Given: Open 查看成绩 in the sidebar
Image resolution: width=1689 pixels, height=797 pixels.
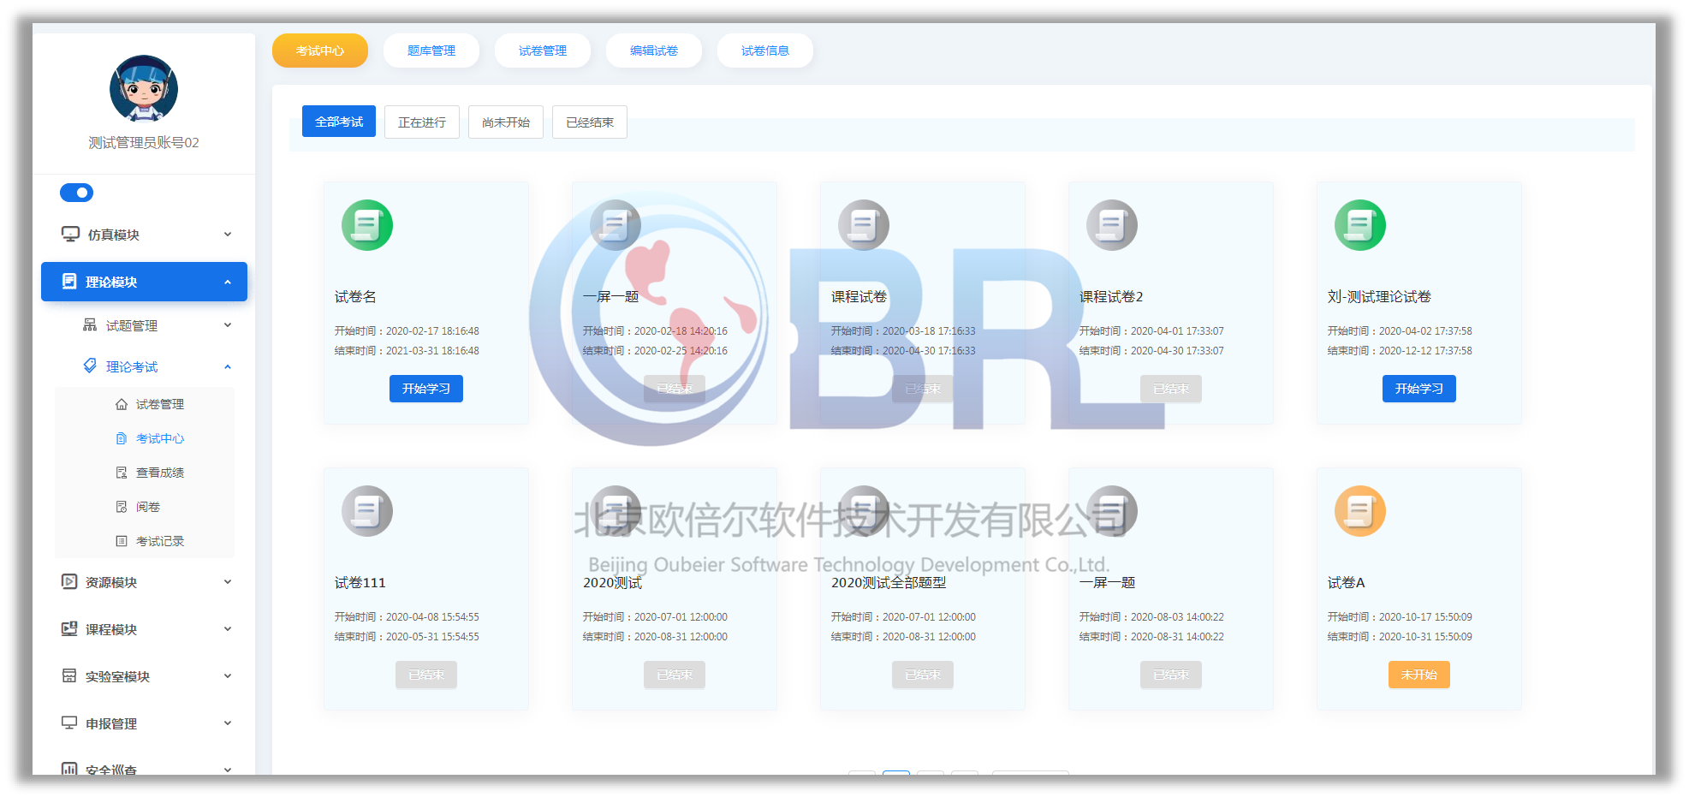Looking at the screenshot, I should pos(160,473).
